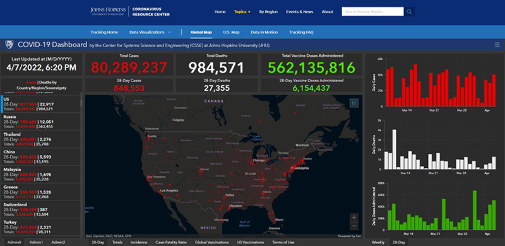Image resolution: width=505 pixels, height=246 pixels.
Task: Switch list to Deaths by Country
Action: coord(41,85)
